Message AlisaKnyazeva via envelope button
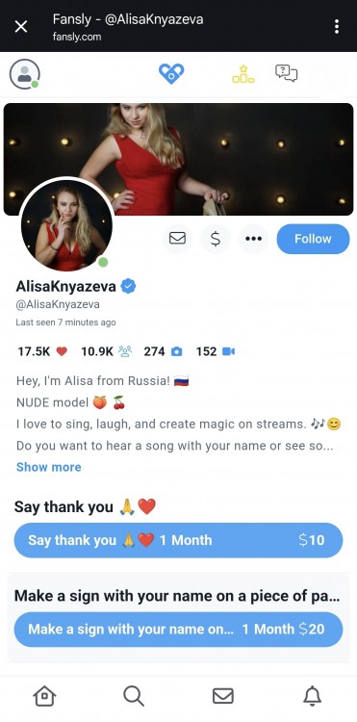This screenshot has height=722, width=357. tap(178, 239)
